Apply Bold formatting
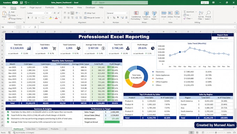 pyautogui.click(x=29, y=18)
